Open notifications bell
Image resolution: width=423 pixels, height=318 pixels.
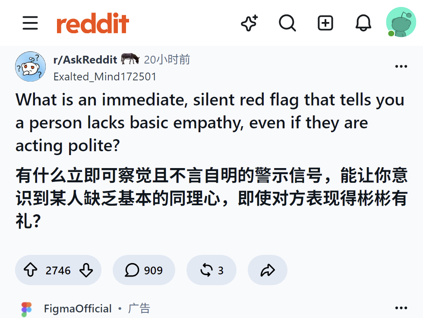(363, 23)
